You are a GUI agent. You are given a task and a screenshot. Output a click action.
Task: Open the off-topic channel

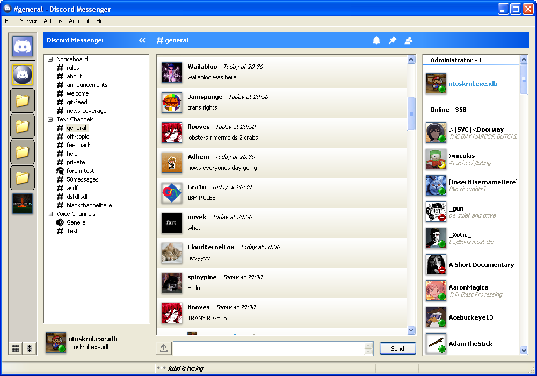tap(78, 136)
